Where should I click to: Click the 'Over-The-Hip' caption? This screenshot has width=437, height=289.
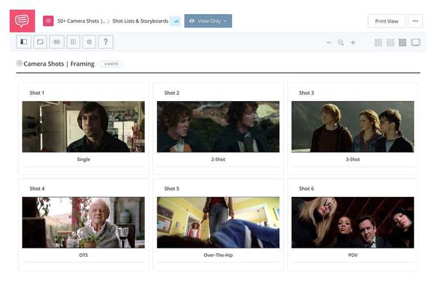[218, 256]
